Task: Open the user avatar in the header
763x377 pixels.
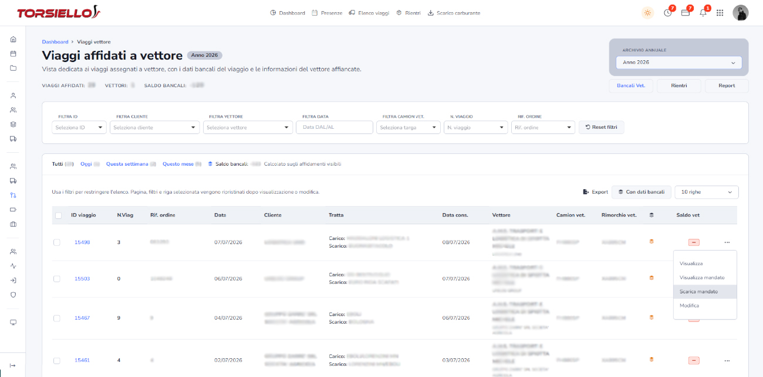Action: (741, 13)
